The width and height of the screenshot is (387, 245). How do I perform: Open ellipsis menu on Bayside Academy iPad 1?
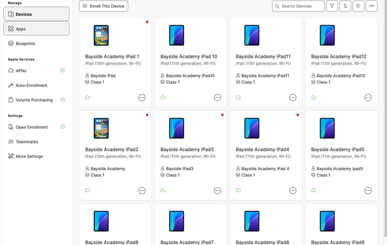pyautogui.click(x=142, y=98)
